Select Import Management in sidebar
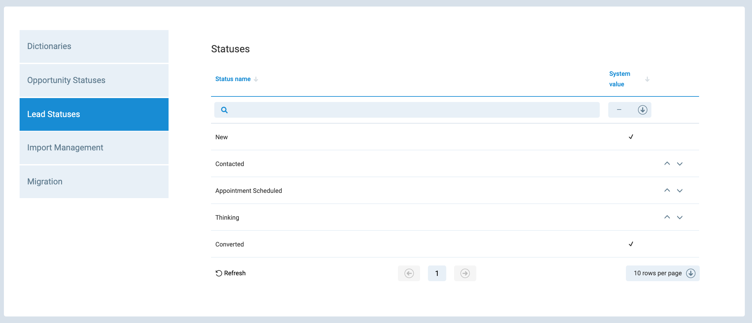 pyautogui.click(x=94, y=148)
